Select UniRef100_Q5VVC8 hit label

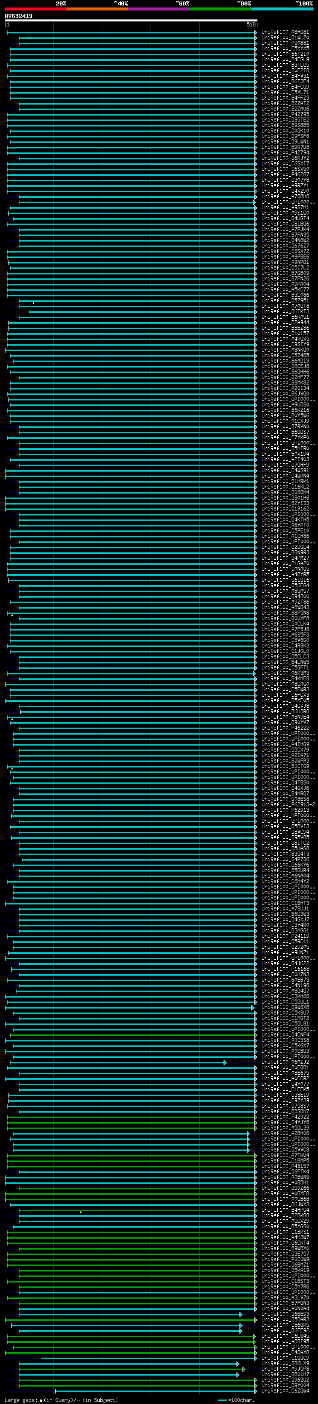285,1149
